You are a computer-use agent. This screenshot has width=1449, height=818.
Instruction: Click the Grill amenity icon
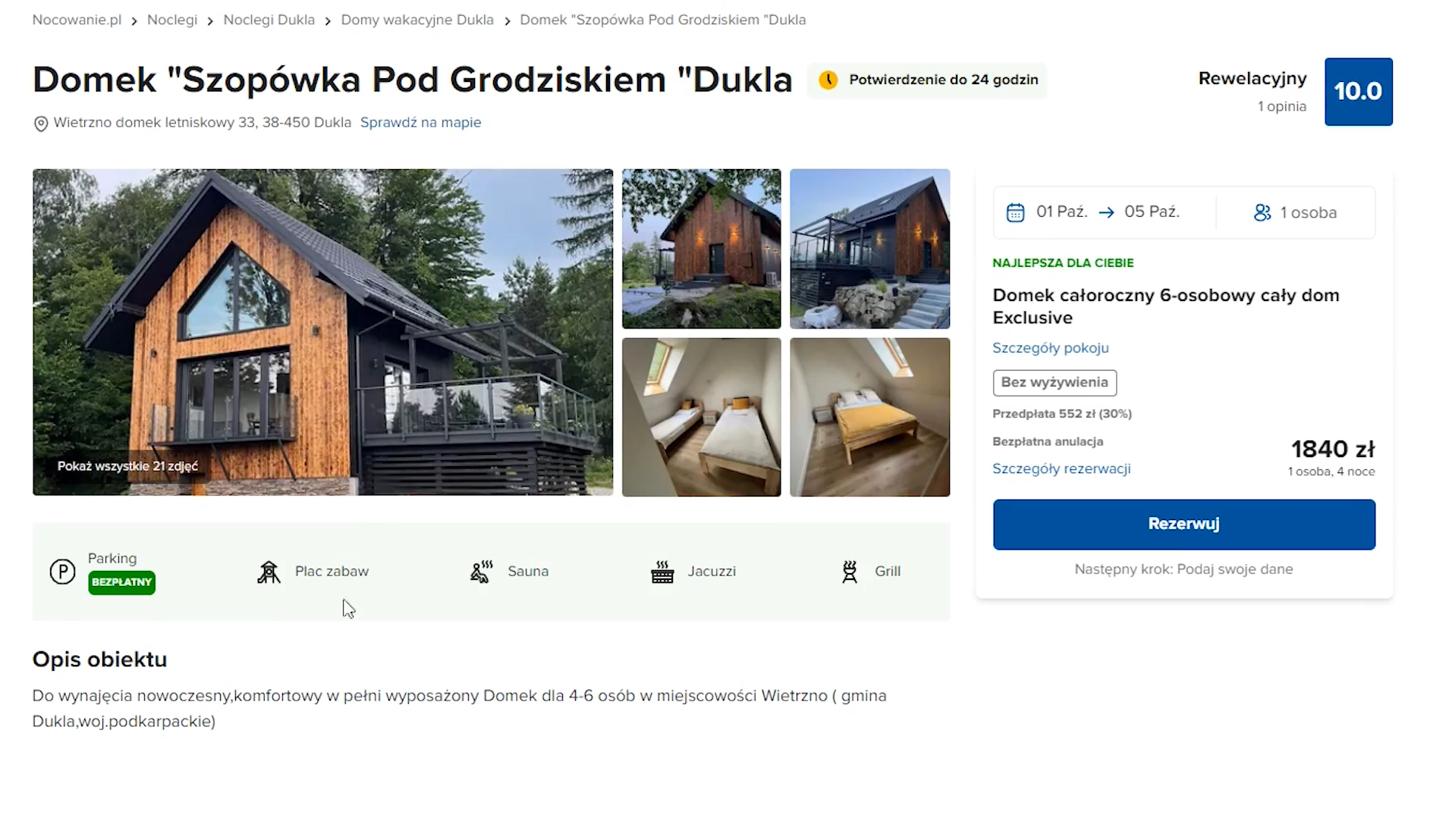coord(850,572)
